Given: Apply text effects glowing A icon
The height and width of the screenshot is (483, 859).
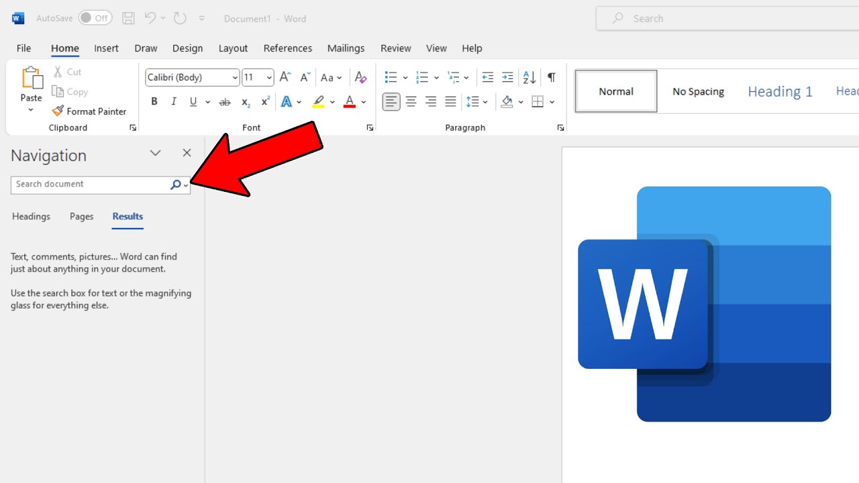Looking at the screenshot, I should 287,102.
